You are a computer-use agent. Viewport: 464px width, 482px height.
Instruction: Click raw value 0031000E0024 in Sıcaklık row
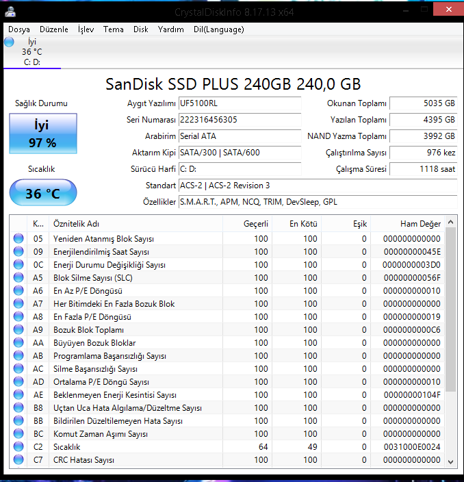(412, 446)
